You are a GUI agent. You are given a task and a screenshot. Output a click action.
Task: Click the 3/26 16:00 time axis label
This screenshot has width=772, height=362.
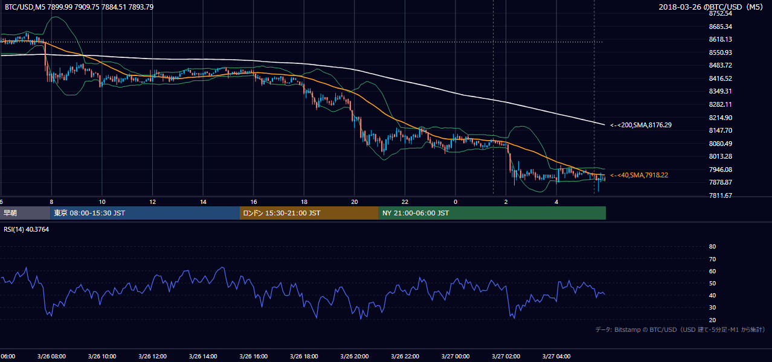coord(253,357)
